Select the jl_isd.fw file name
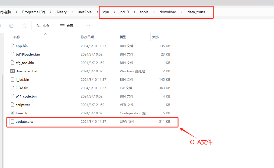 (22, 88)
